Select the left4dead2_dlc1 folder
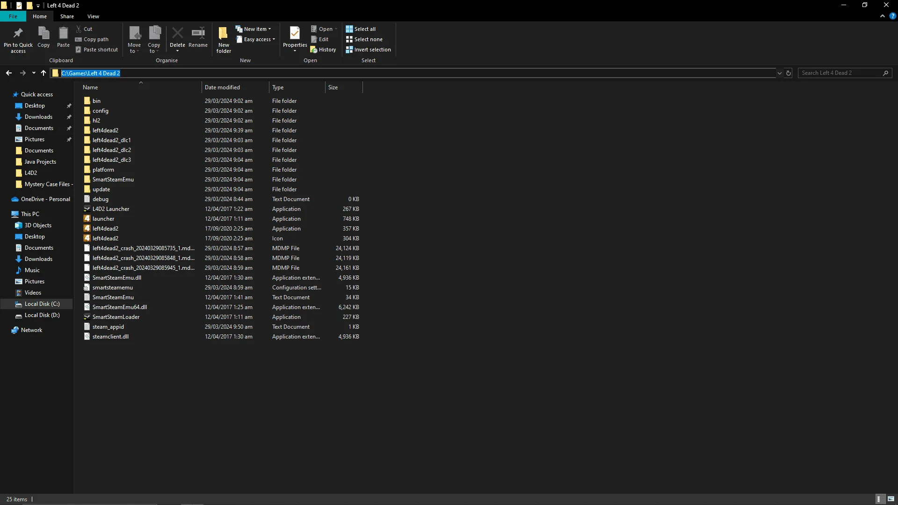Viewport: 898px width, 505px height. (x=111, y=140)
